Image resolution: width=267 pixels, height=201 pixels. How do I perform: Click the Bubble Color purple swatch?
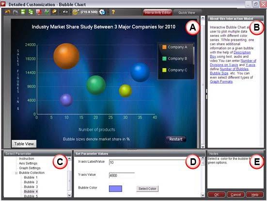coord(115,188)
